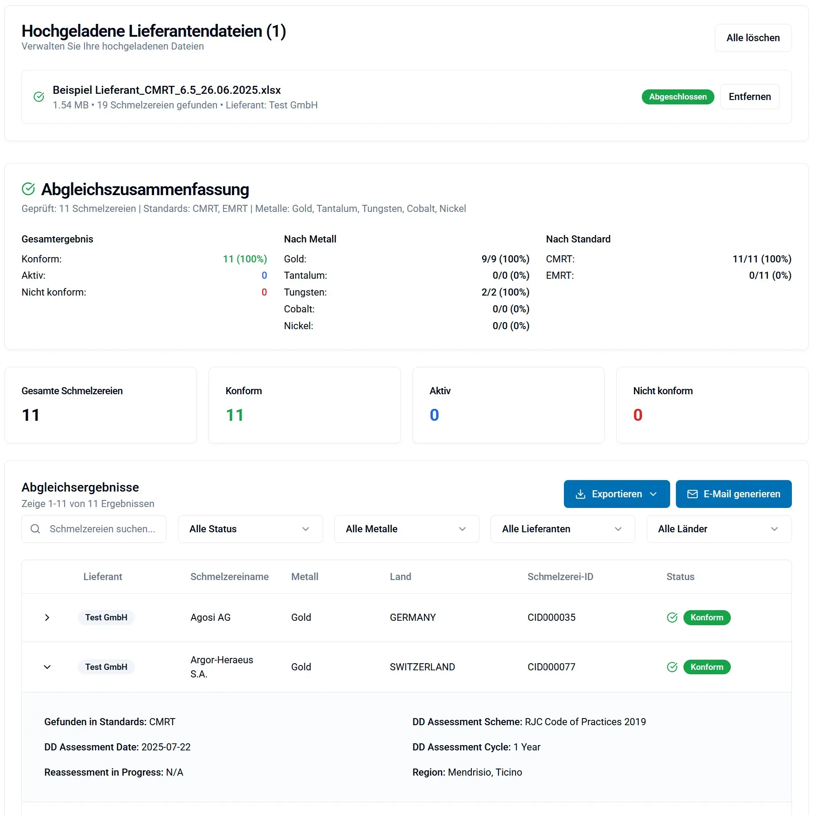Click the envelope icon in E-Mail generieren
Image resolution: width=814 pixels, height=815 pixels.
pyautogui.click(x=692, y=494)
